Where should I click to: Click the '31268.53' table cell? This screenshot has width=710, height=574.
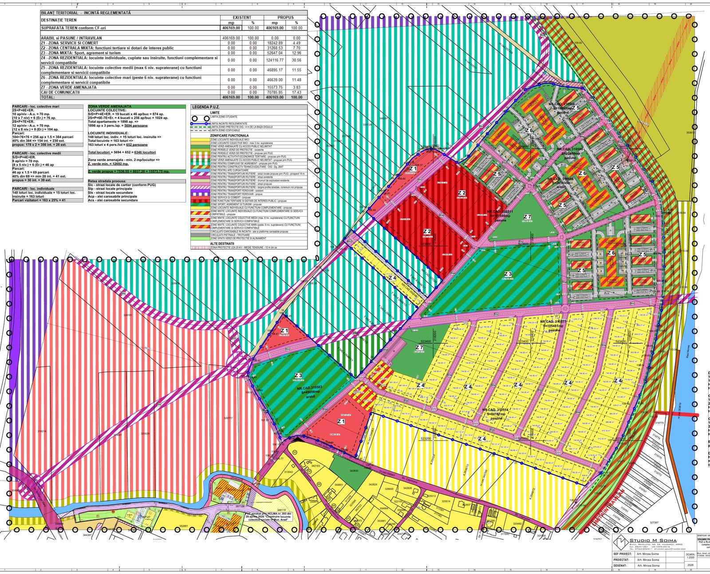275,48
